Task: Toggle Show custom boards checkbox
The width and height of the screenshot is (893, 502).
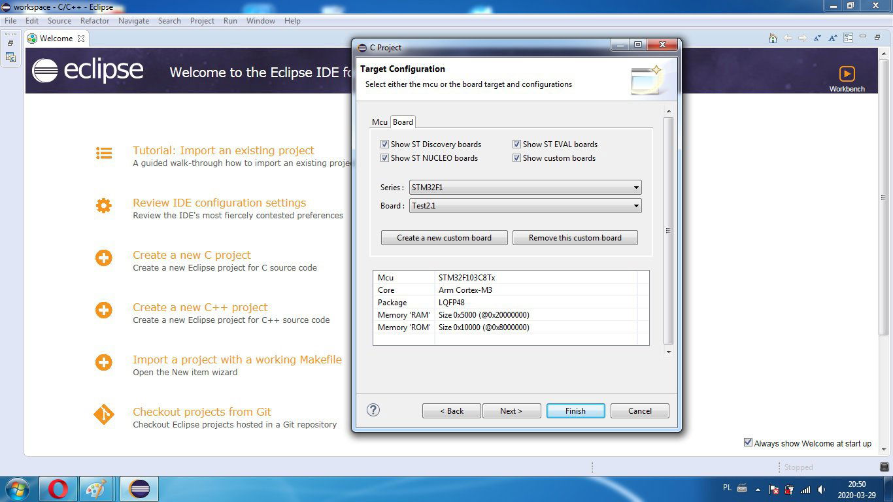Action: click(516, 158)
